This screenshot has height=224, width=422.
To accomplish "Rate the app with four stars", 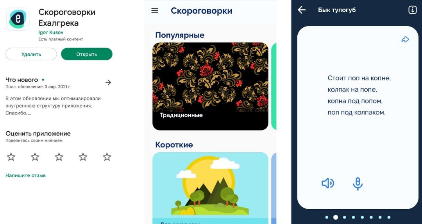I will click(x=83, y=157).
